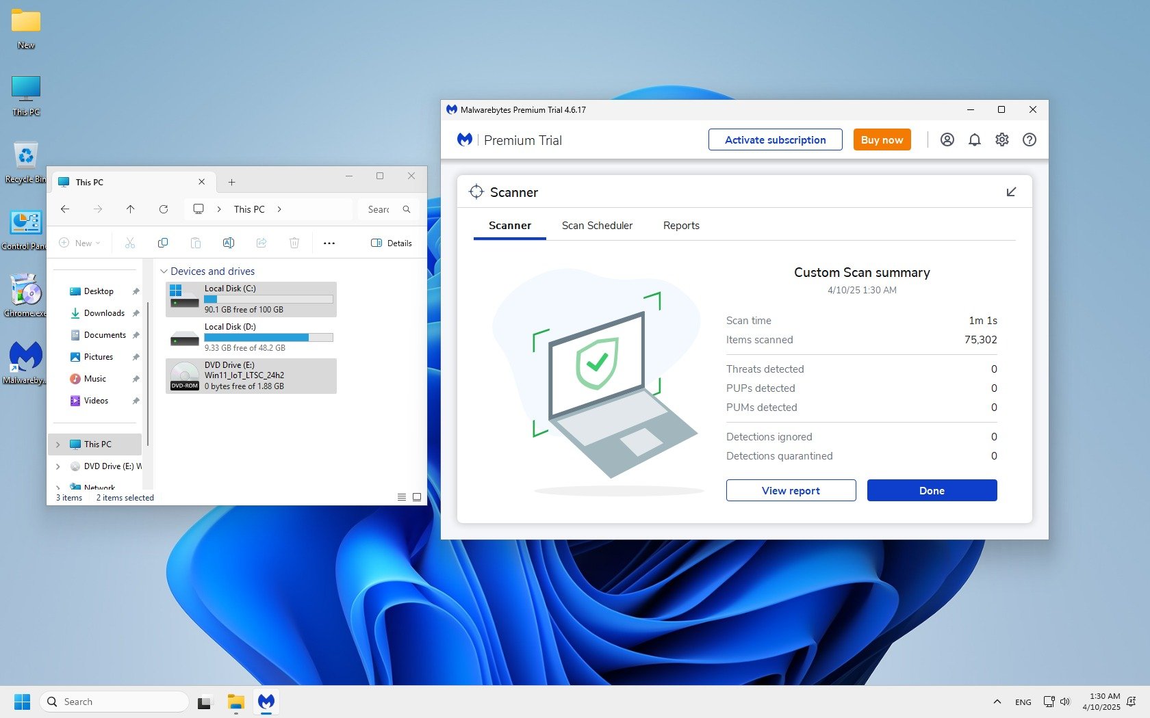Viewport: 1150px width, 718px height.
Task: Toggle the Details pane in Explorer
Action: pyautogui.click(x=392, y=243)
